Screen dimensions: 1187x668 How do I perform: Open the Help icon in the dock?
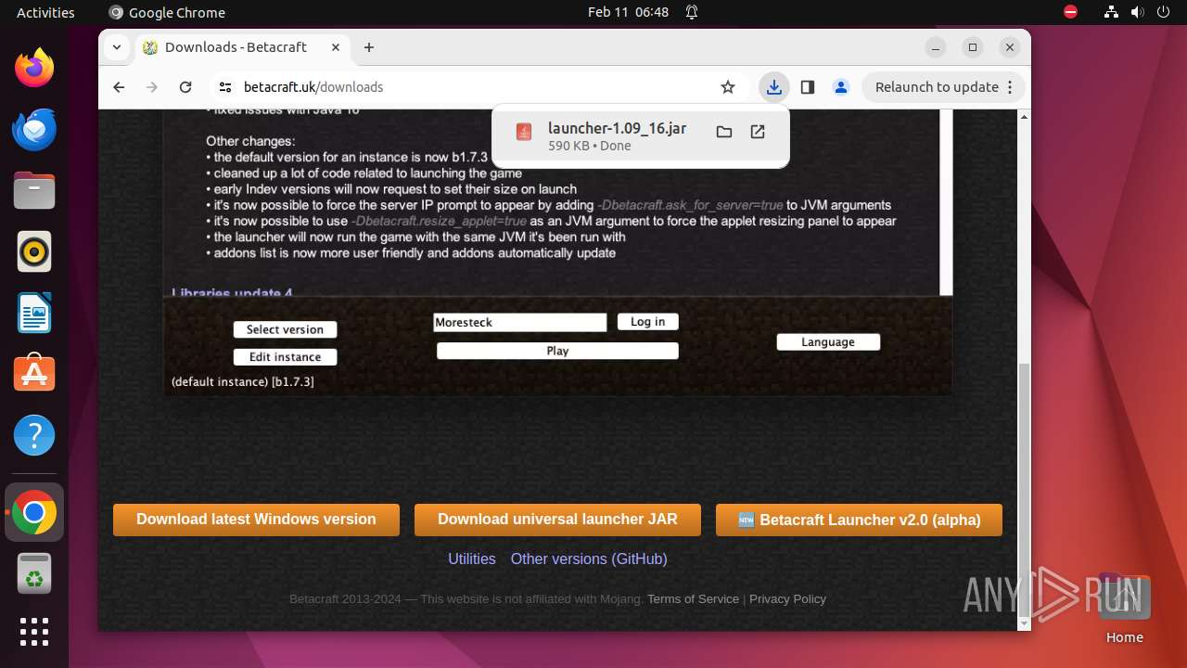34,435
